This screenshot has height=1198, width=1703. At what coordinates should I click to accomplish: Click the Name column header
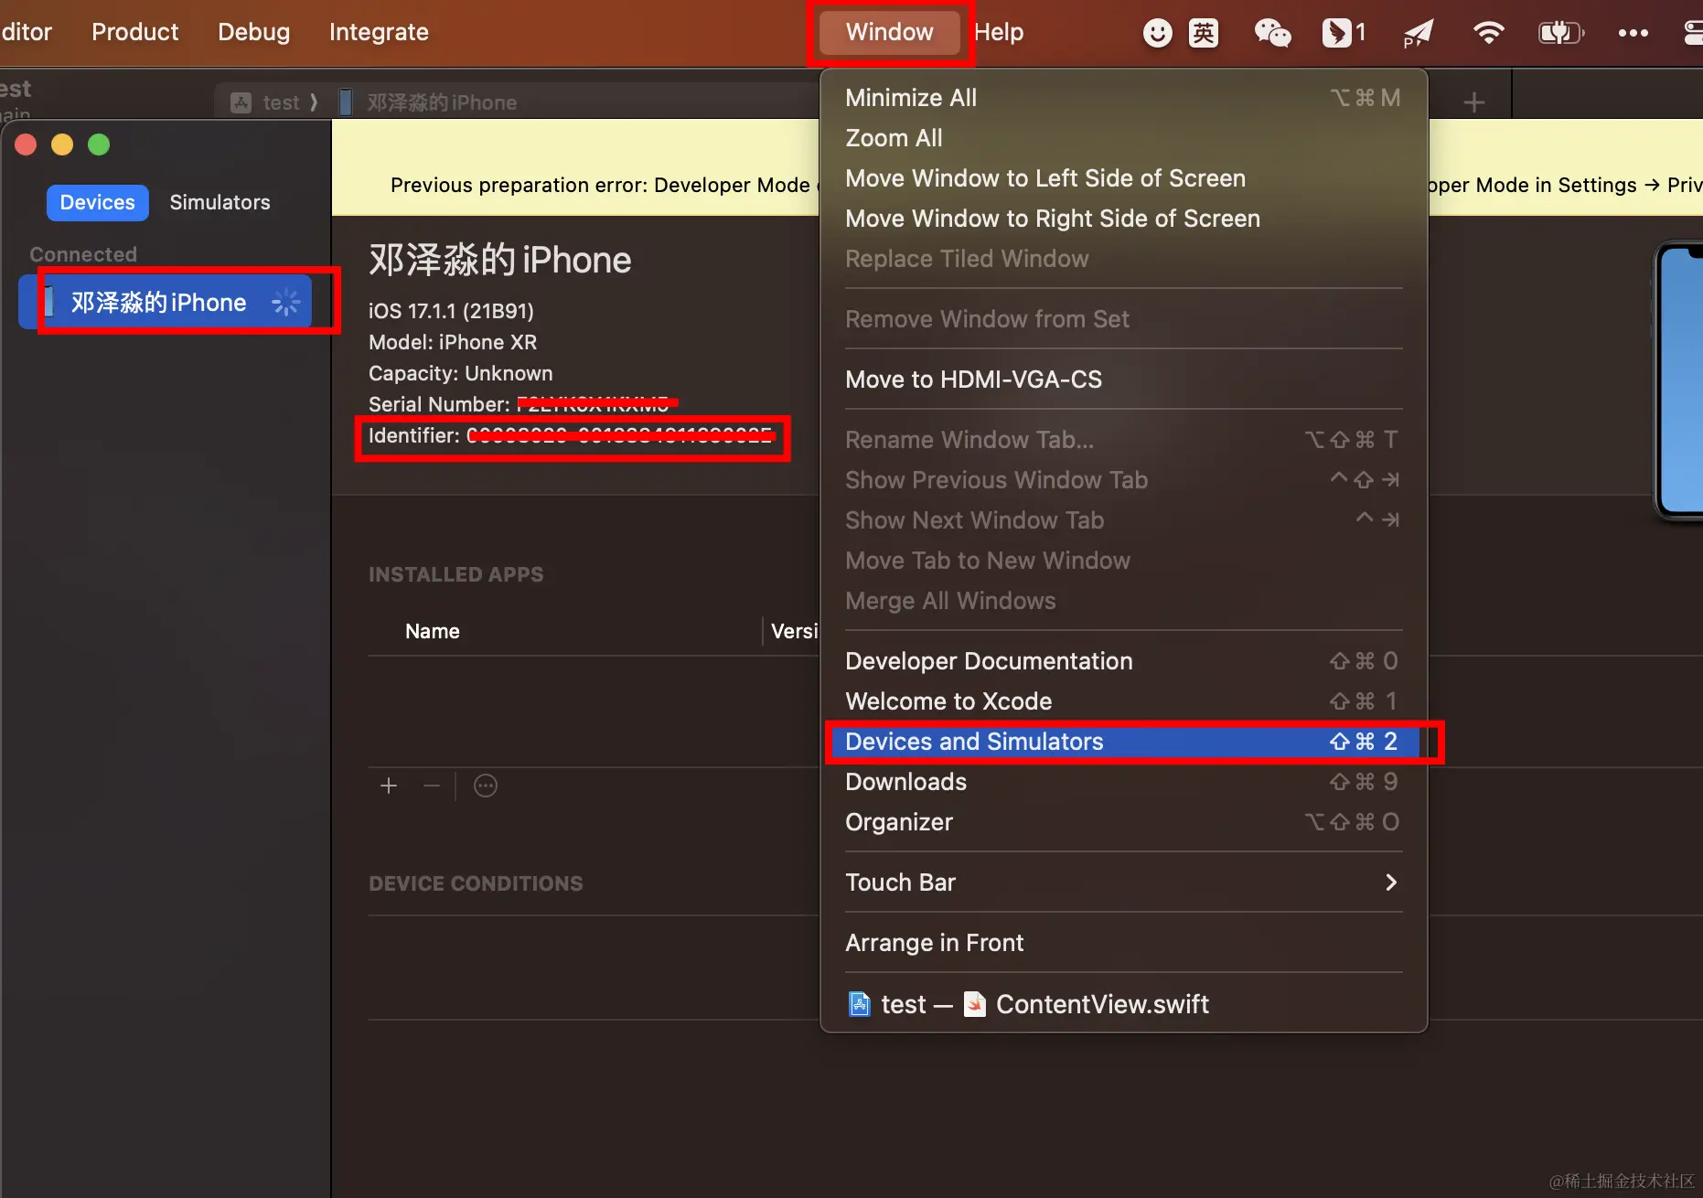point(433,631)
